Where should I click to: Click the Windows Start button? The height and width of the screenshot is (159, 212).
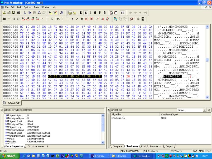point(8,156)
